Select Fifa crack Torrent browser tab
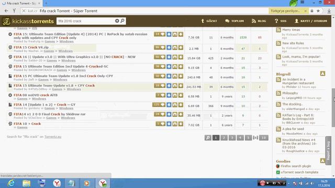 (21, 3)
